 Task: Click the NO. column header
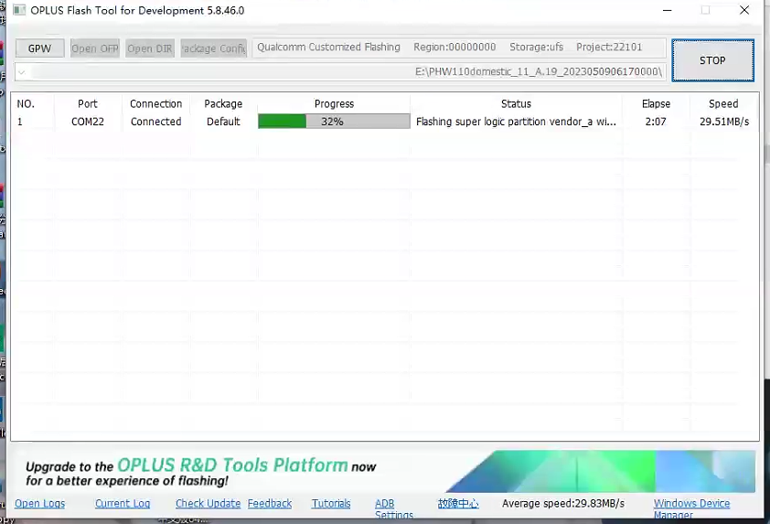26,103
